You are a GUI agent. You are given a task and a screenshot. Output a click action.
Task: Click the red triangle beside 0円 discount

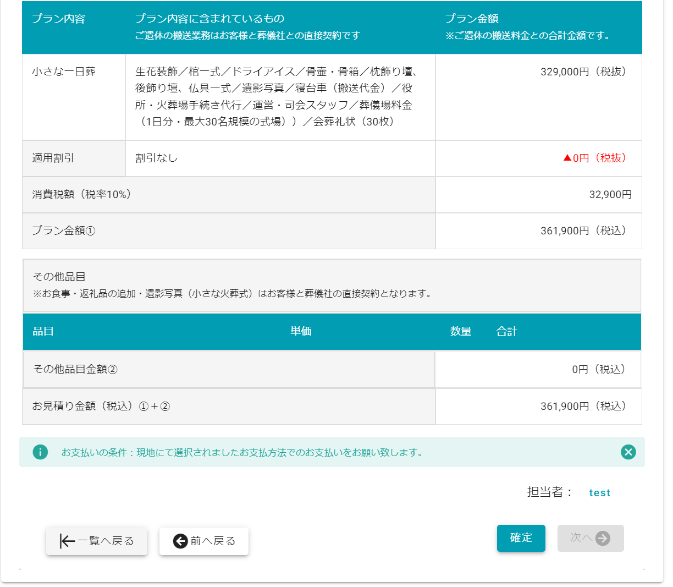[567, 158]
